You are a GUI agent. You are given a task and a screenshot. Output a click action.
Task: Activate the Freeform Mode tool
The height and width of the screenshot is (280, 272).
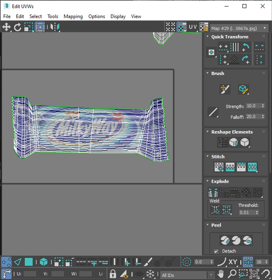click(x=40, y=27)
